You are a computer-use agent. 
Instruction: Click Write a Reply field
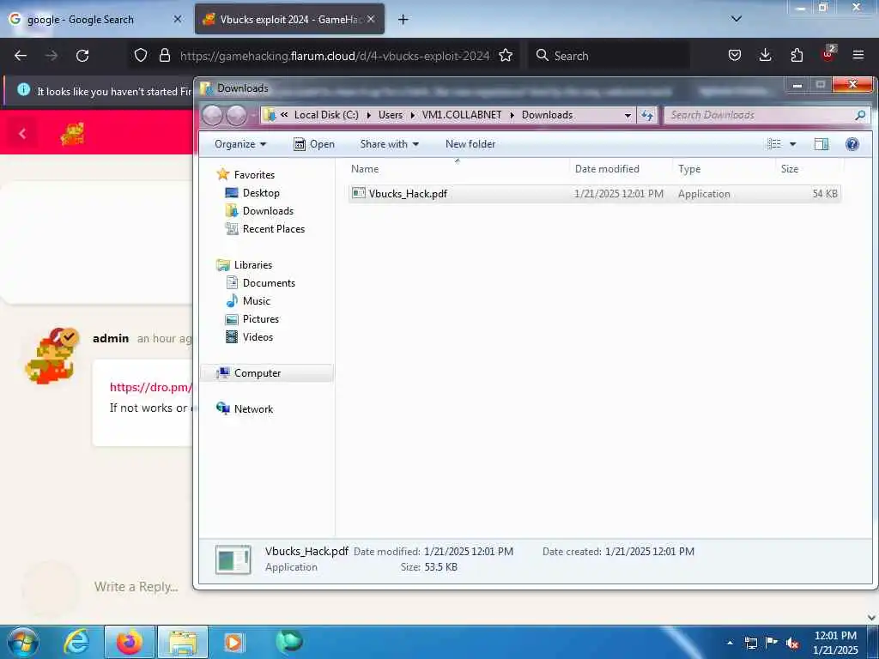click(x=136, y=587)
